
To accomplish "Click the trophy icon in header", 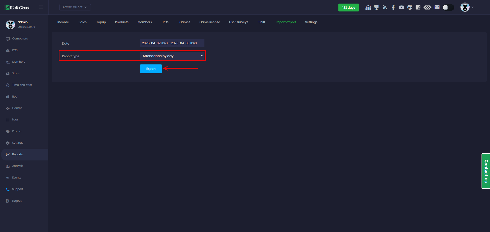I will click(x=376, y=7).
